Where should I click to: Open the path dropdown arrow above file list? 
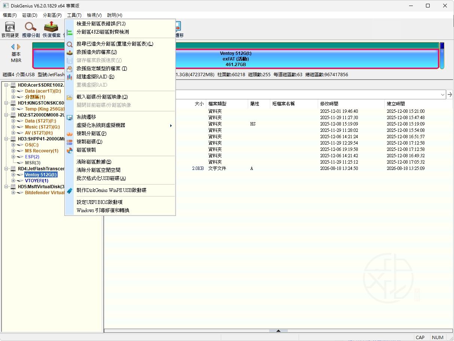click(443, 95)
